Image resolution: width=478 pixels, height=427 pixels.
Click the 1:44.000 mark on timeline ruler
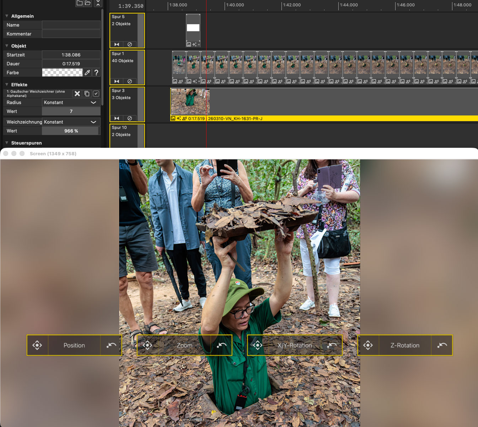[x=348, y=5]
